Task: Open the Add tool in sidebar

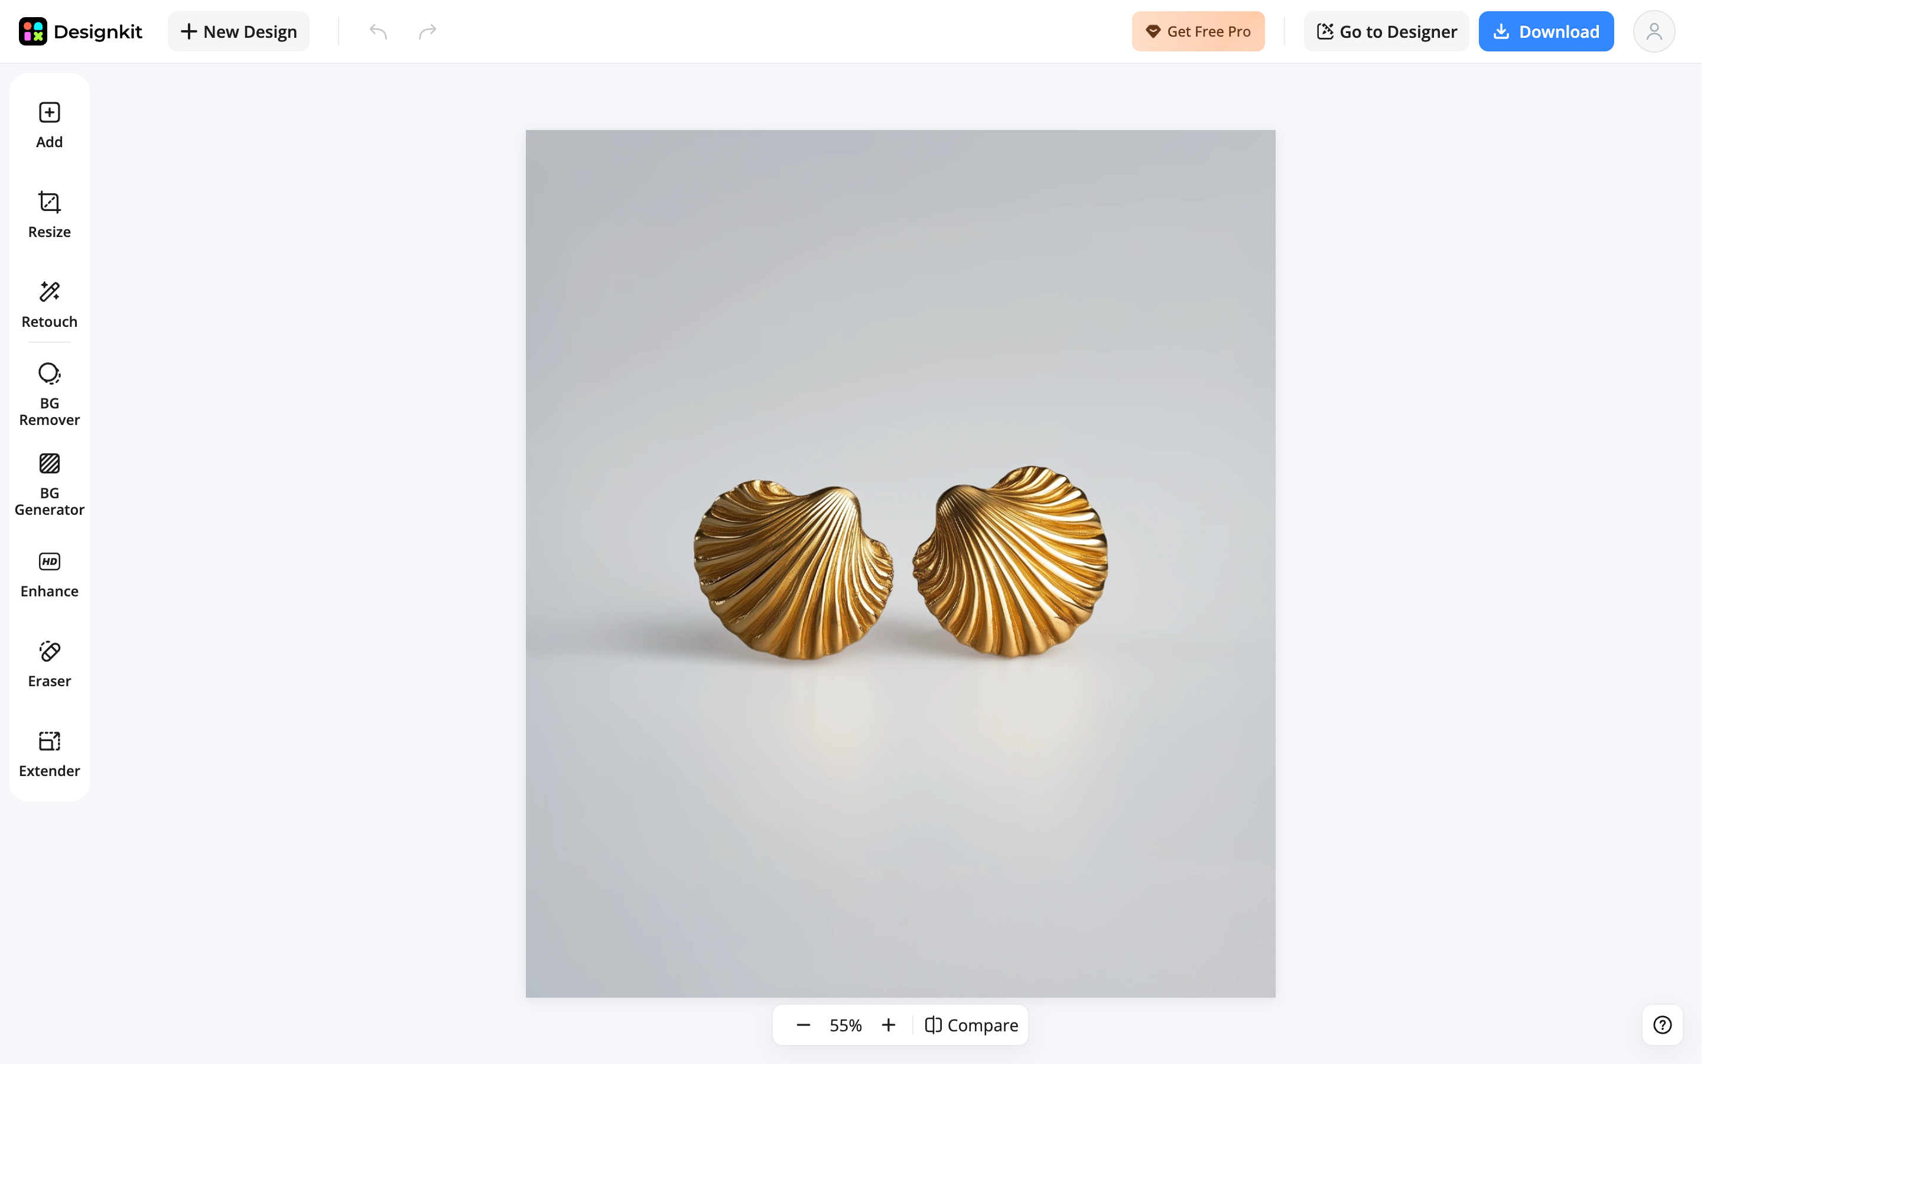Action: pos(50,125)
